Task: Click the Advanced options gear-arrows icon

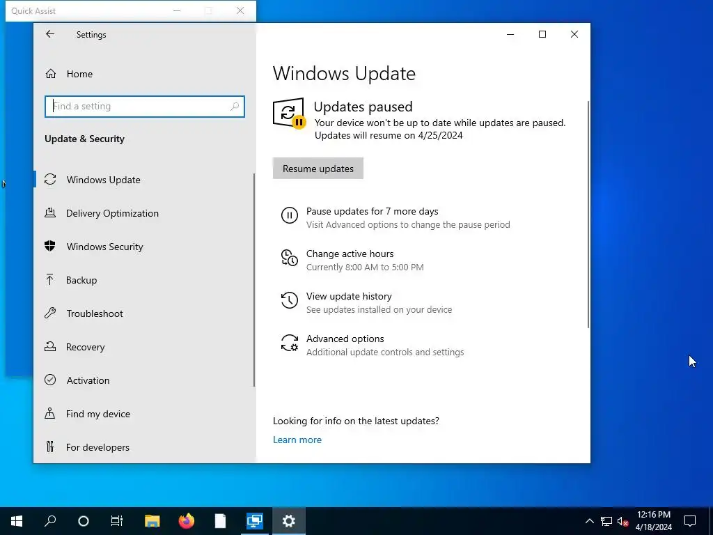Action: click(289, 343)
